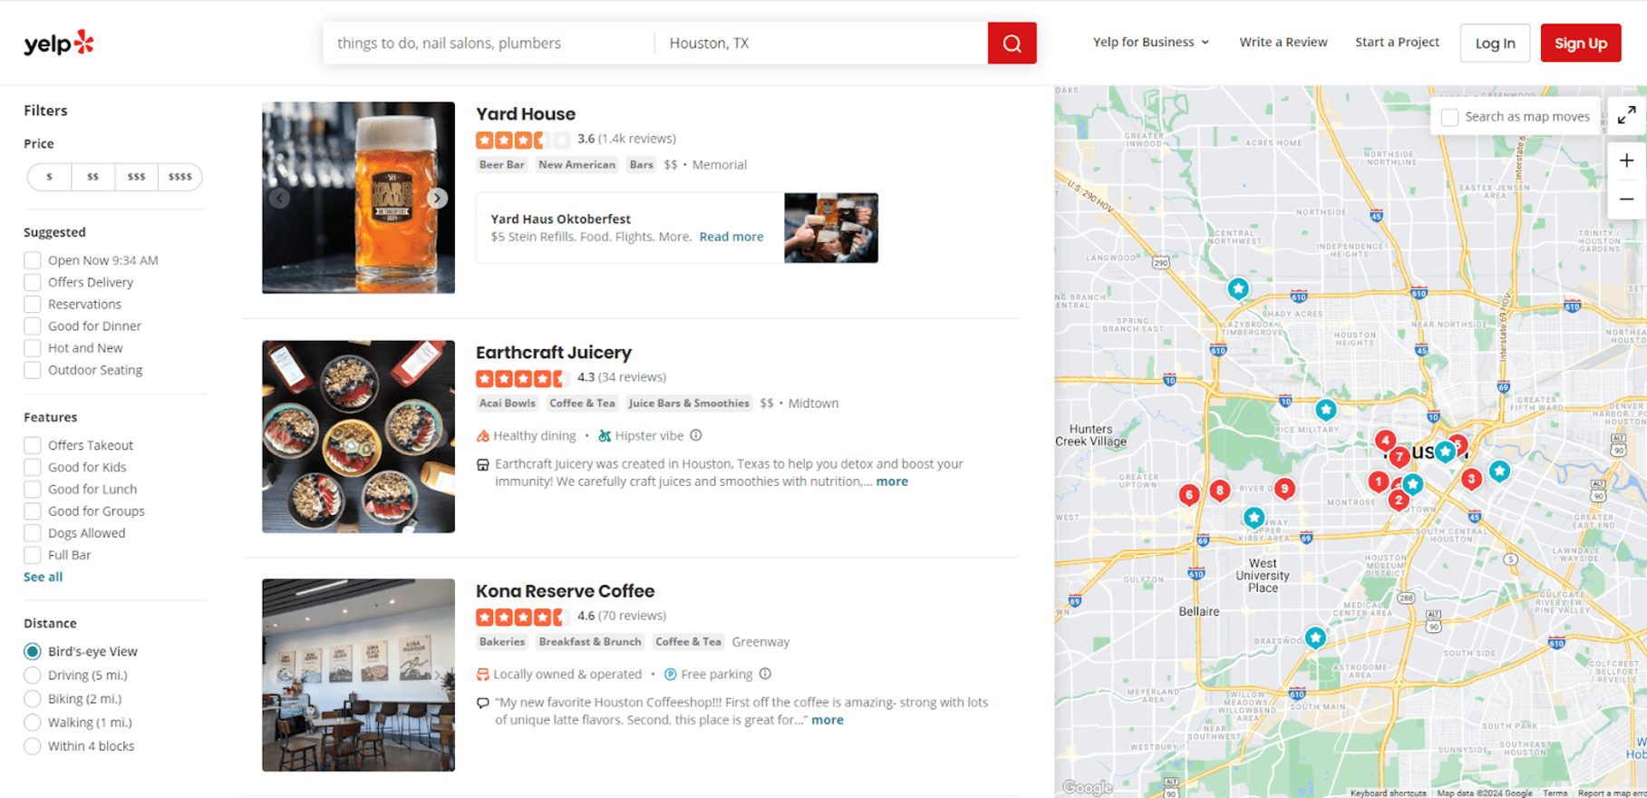
Task: Click info icon beside Free parking
Action: pyautogui.click(x=765, y=674)
